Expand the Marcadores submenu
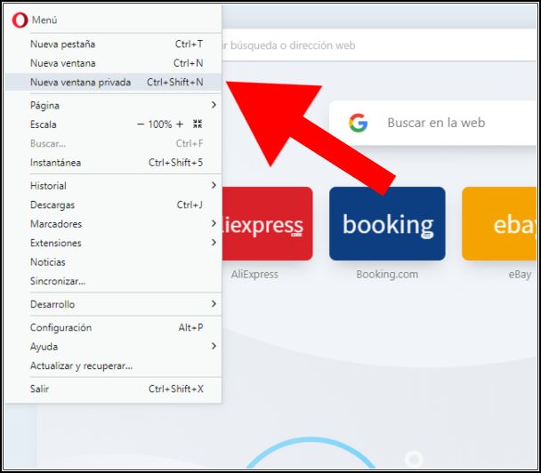The height and width of the screenshot is (473, 541). tap(113, 224)
